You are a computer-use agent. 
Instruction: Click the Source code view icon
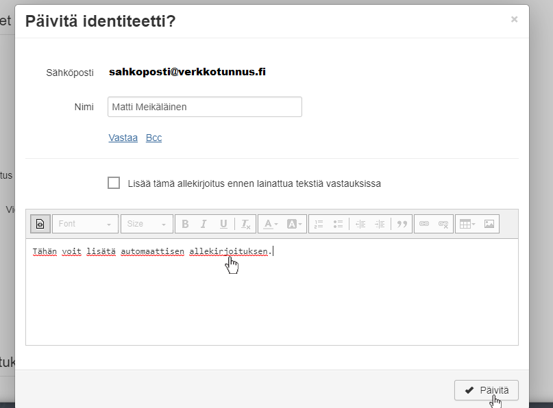click(x=40, y=224)
